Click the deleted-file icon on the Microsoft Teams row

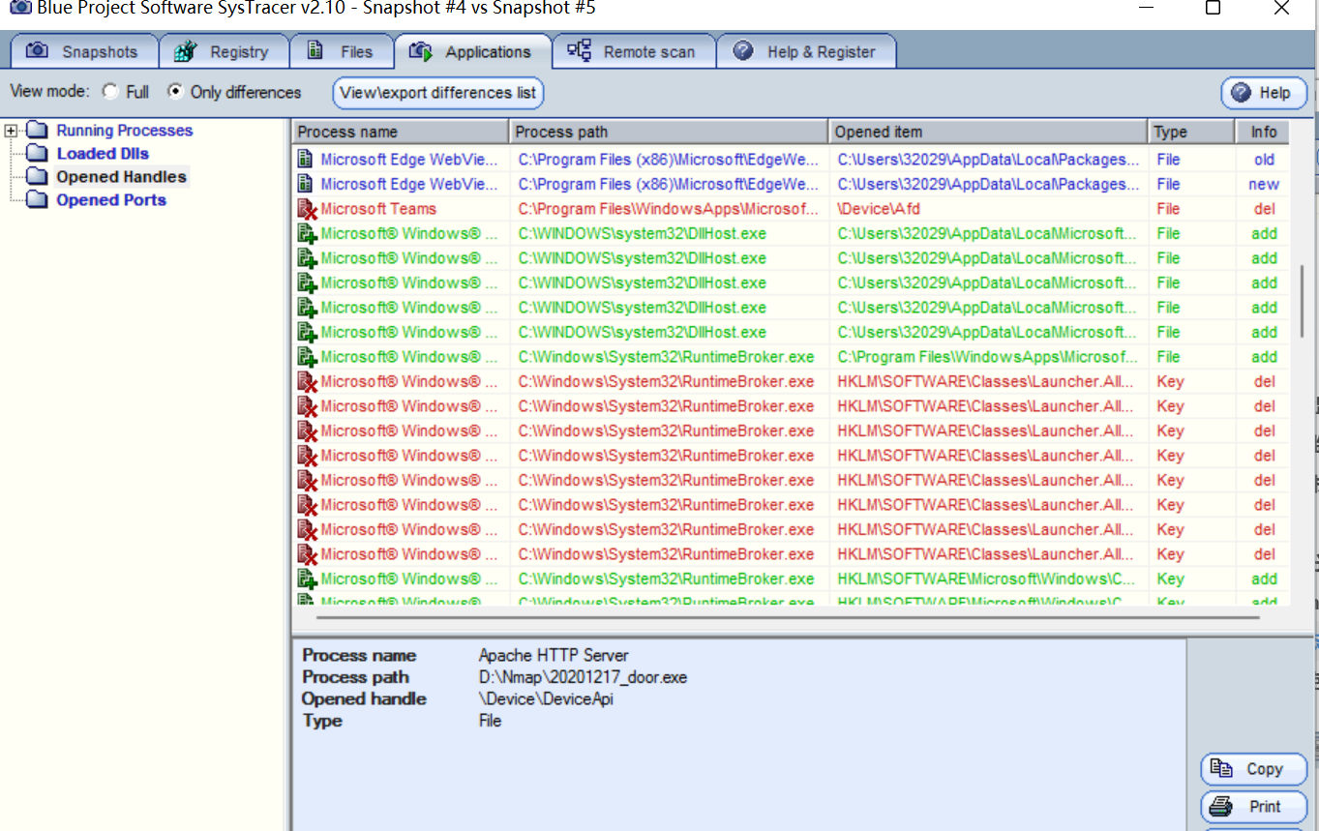[307, 209]
